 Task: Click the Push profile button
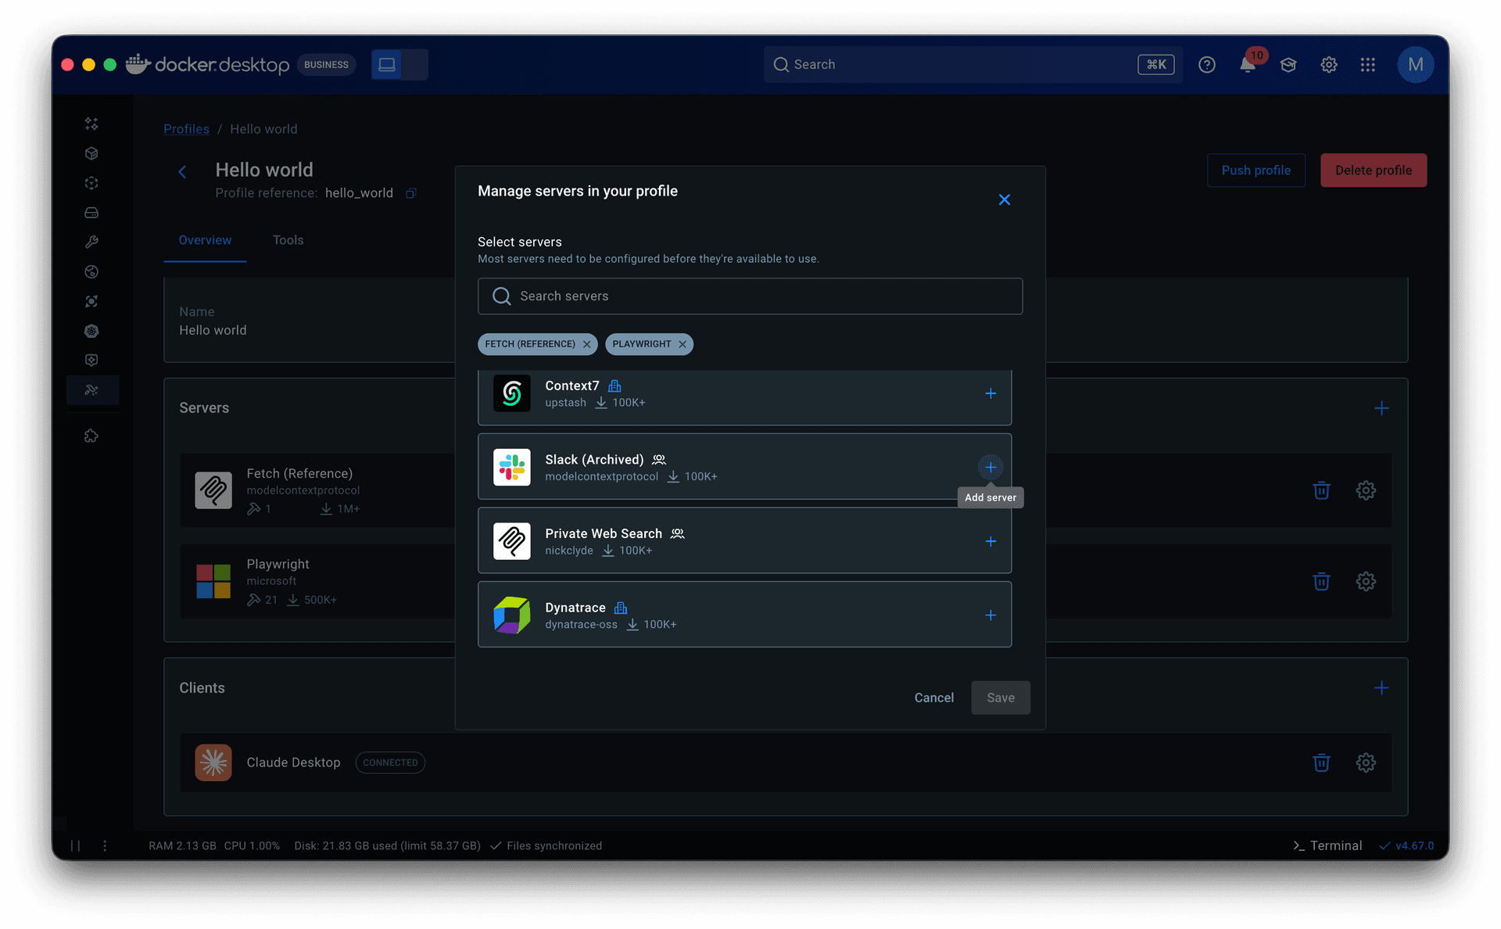click(x=1256, y=170)
